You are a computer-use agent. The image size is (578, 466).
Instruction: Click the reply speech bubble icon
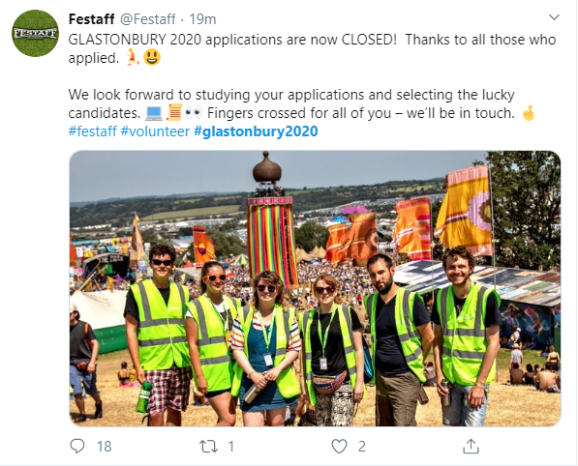coord(77,446)
